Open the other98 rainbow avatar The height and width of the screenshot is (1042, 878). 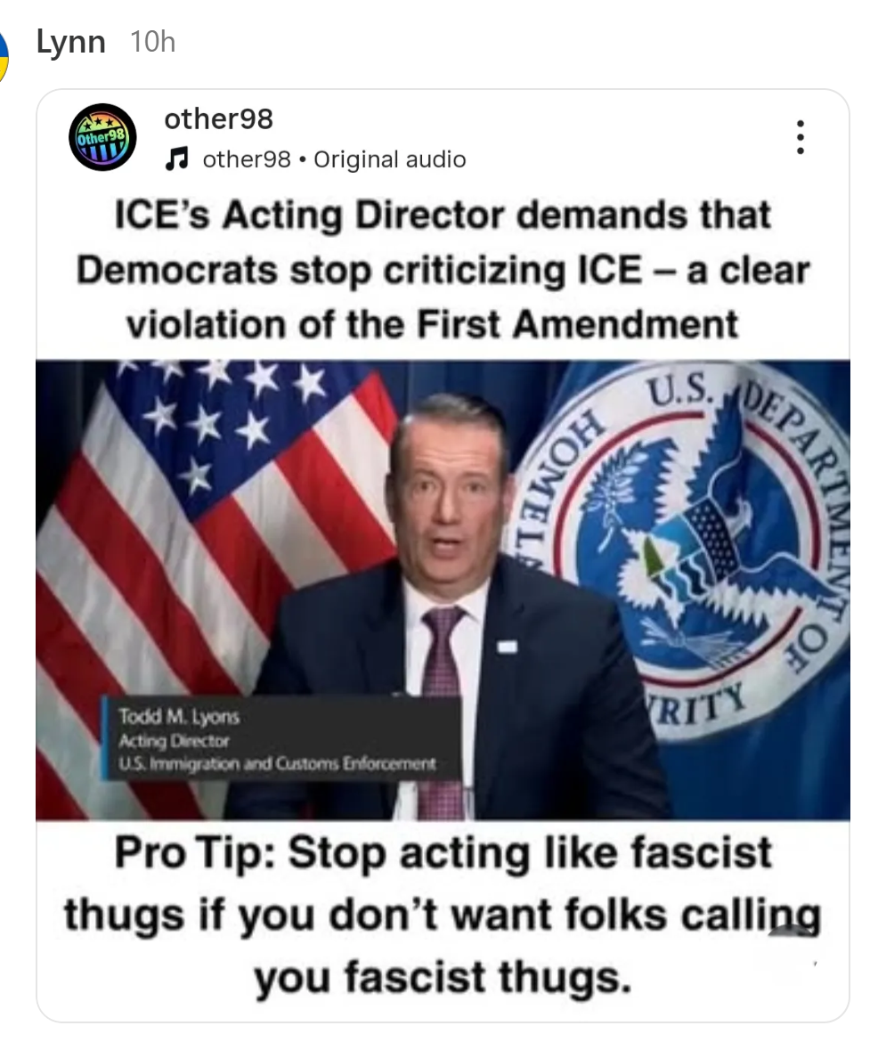click(x=102, y=137)
